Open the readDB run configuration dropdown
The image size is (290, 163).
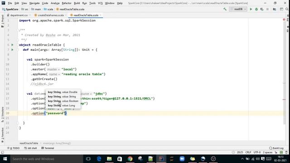[x=238, y=9]
